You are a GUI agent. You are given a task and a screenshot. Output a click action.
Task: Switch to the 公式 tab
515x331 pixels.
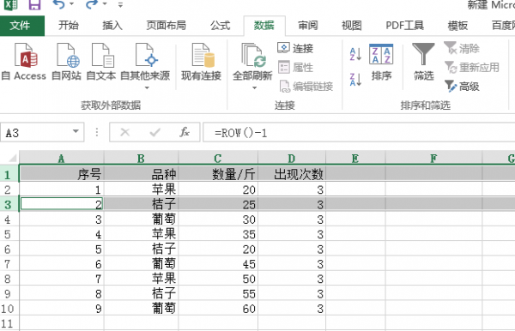click(220, 26)
